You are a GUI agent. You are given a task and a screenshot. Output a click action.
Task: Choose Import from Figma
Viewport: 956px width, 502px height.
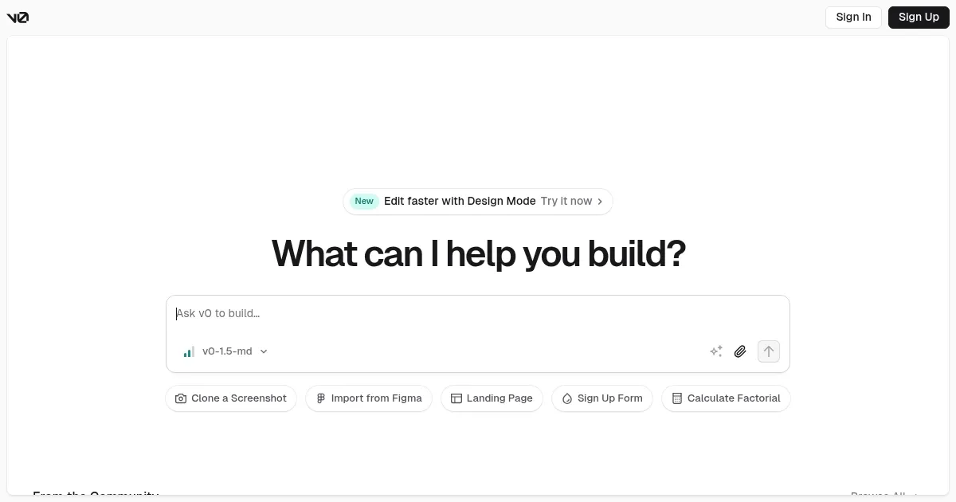[x=369, y=398]
